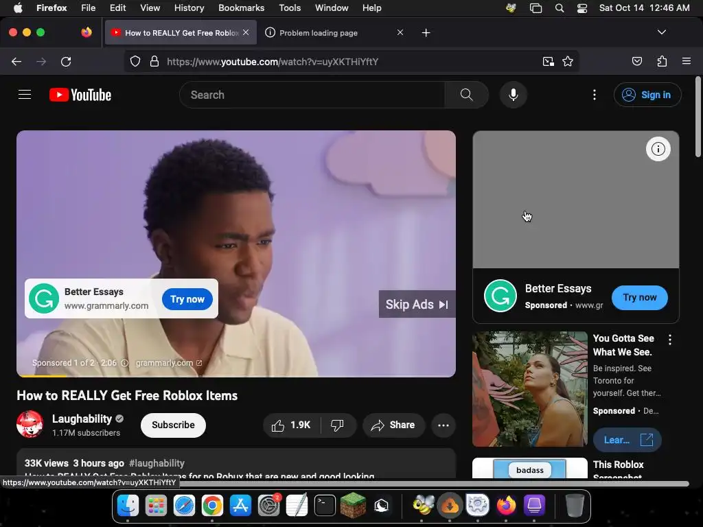This screenshot has width=703, height=527.
Task: Click Learn more on Toronto ad
Action: [x=627, y=440]
